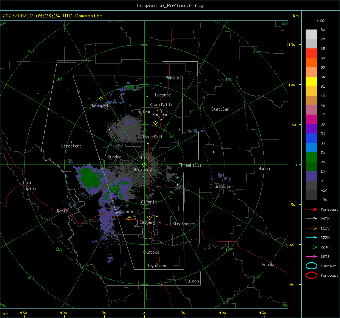Click the Sylvan label
340x318 pixels.
click(144, 112)
